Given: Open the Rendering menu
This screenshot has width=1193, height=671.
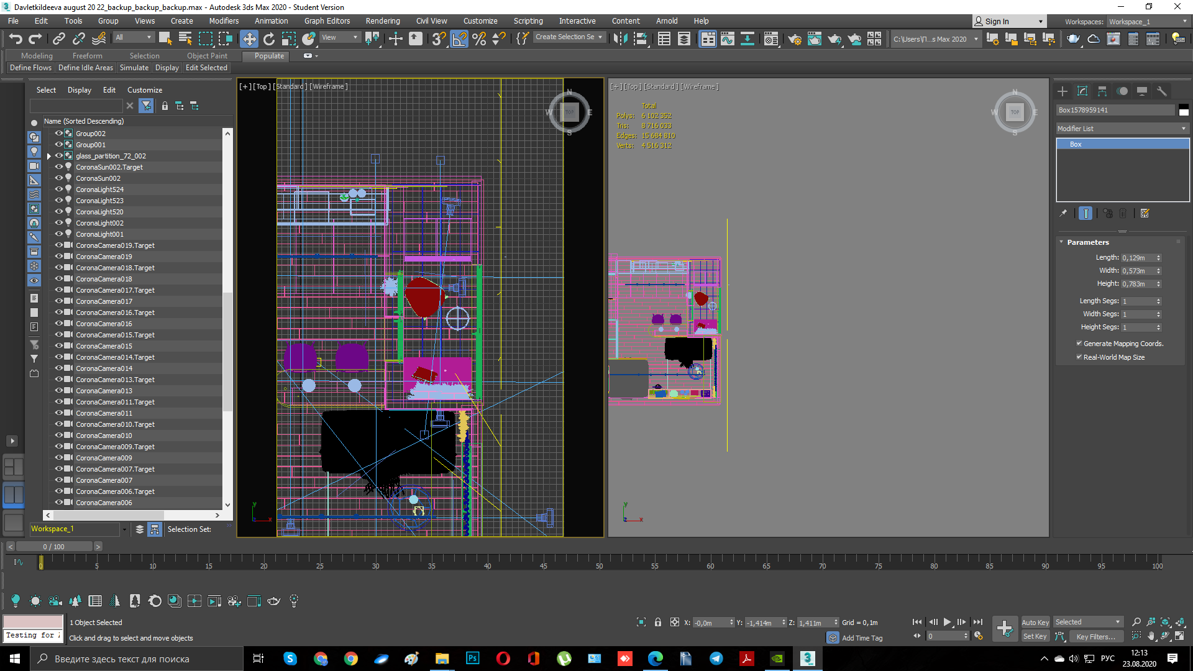Looking at the screenshot, I should (382, 21).
